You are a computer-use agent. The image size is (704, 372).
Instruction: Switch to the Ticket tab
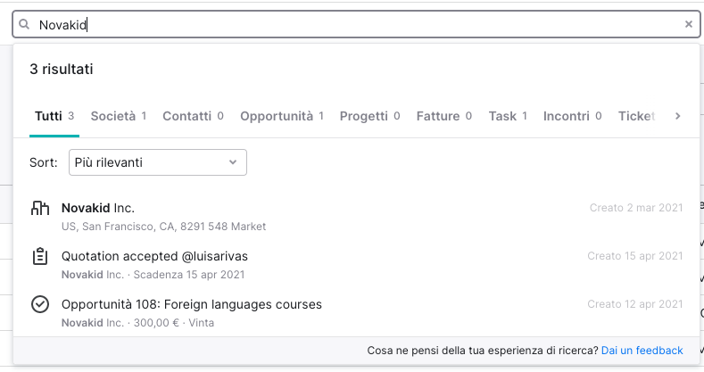click(x=637, y=116)
